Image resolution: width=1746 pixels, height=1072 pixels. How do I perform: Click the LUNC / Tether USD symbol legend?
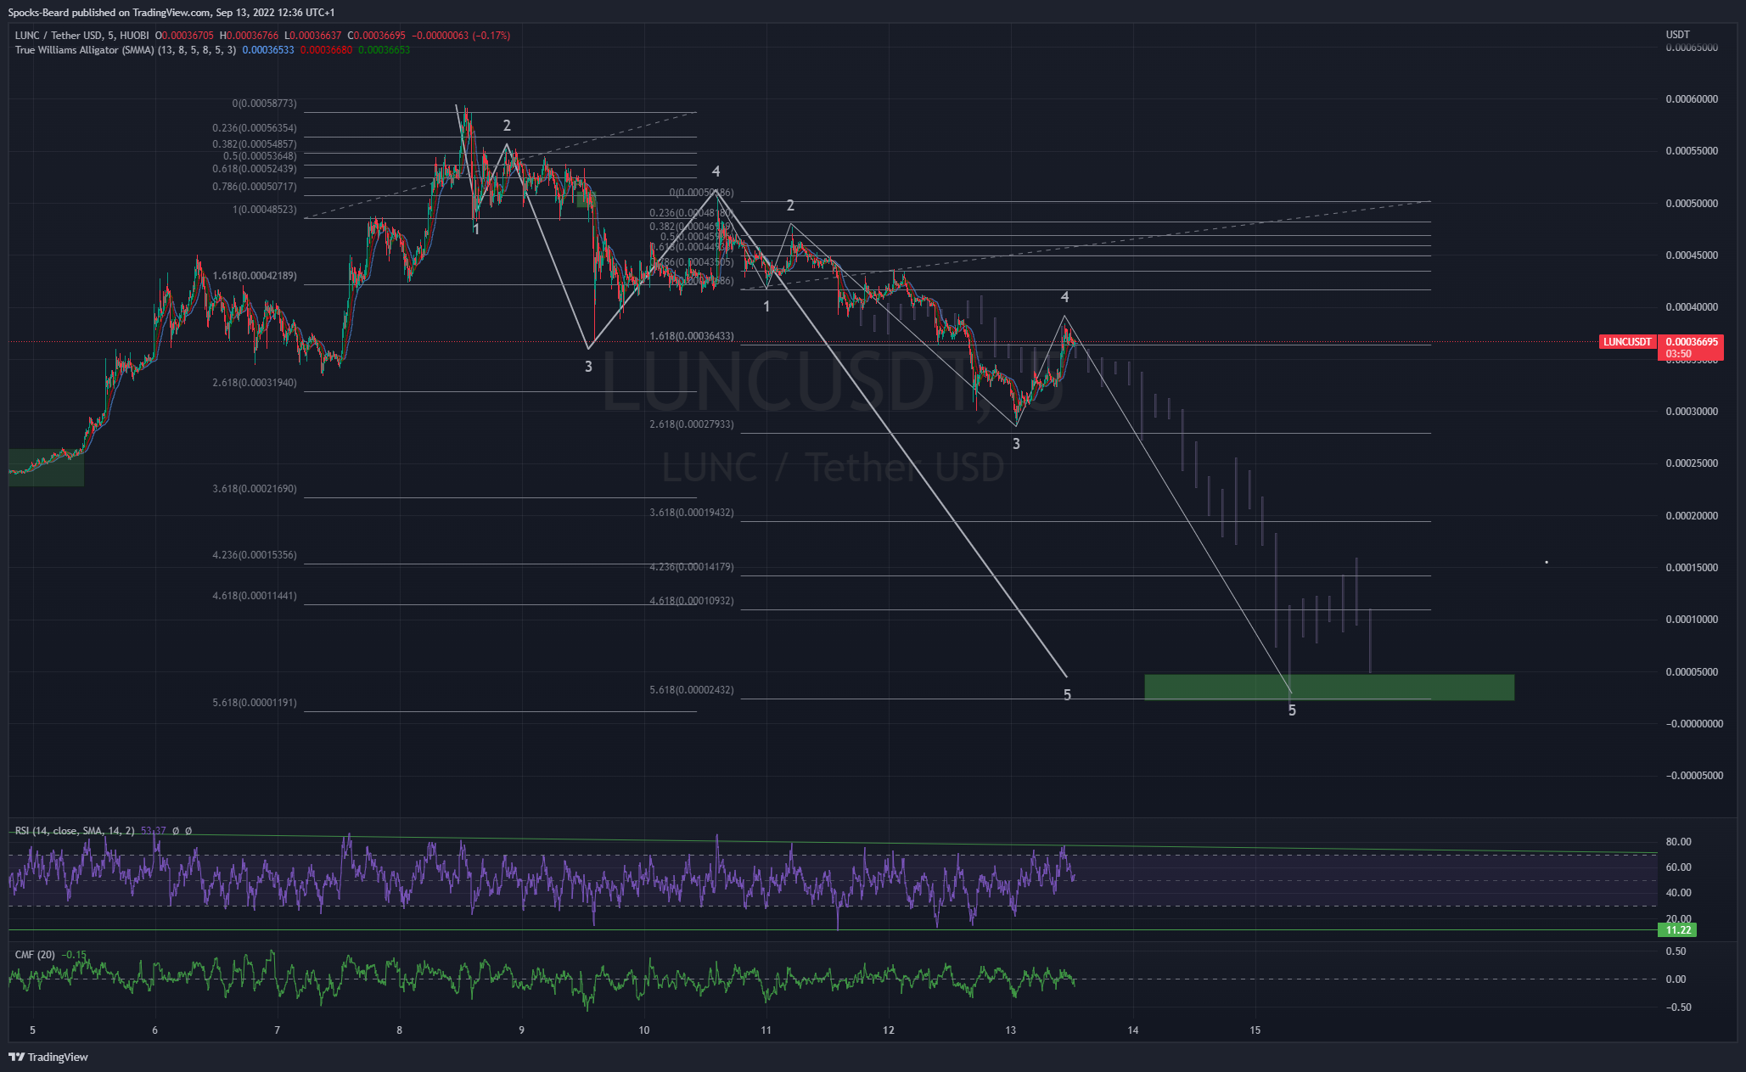pos(81,36)
